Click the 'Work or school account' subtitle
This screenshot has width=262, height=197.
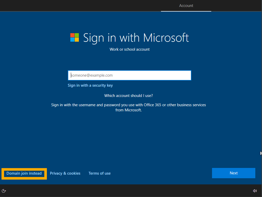pyautogui.click(x=130, y=49)
